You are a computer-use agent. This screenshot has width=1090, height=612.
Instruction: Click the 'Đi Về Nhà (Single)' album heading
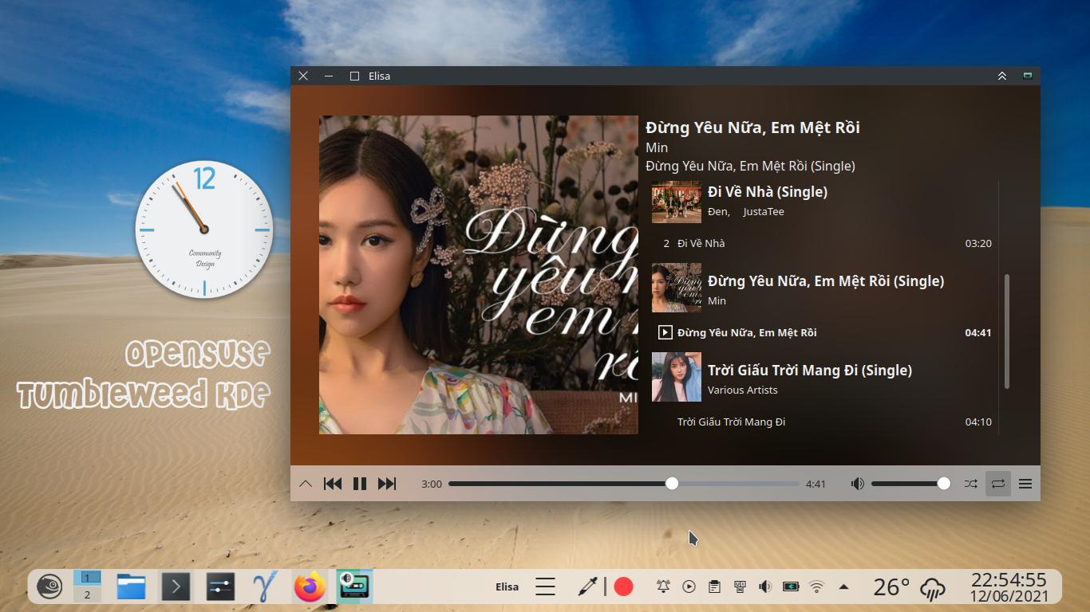coord(768,191)
